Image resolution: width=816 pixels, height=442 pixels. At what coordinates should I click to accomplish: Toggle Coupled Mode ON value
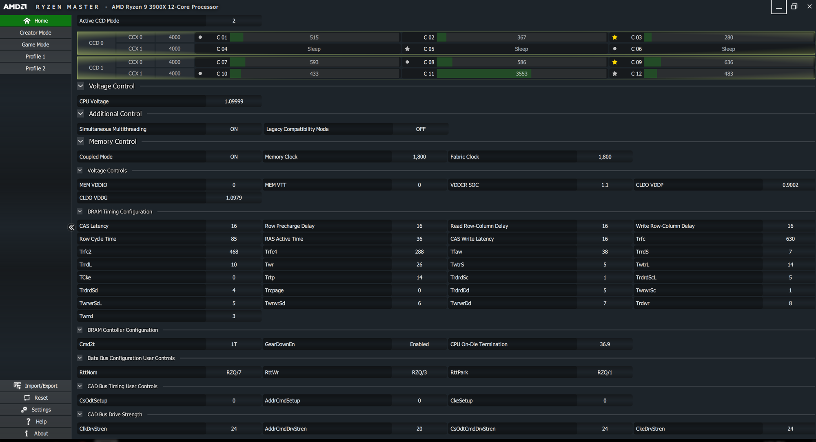(x=233, y=157)
